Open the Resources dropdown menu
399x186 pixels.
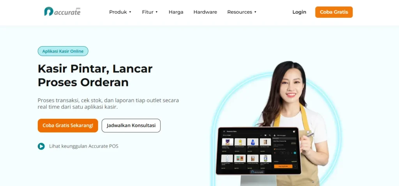point(242,12)
